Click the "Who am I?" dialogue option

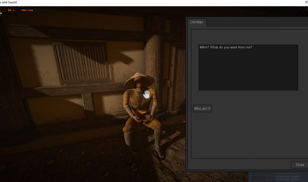coord(202,109)
